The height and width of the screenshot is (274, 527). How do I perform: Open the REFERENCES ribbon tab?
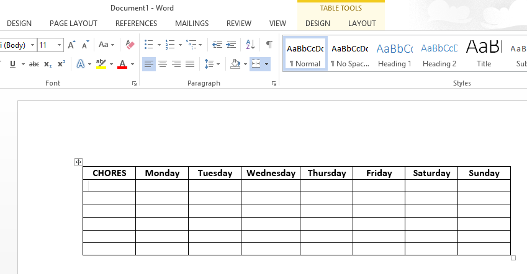[136, 24]
